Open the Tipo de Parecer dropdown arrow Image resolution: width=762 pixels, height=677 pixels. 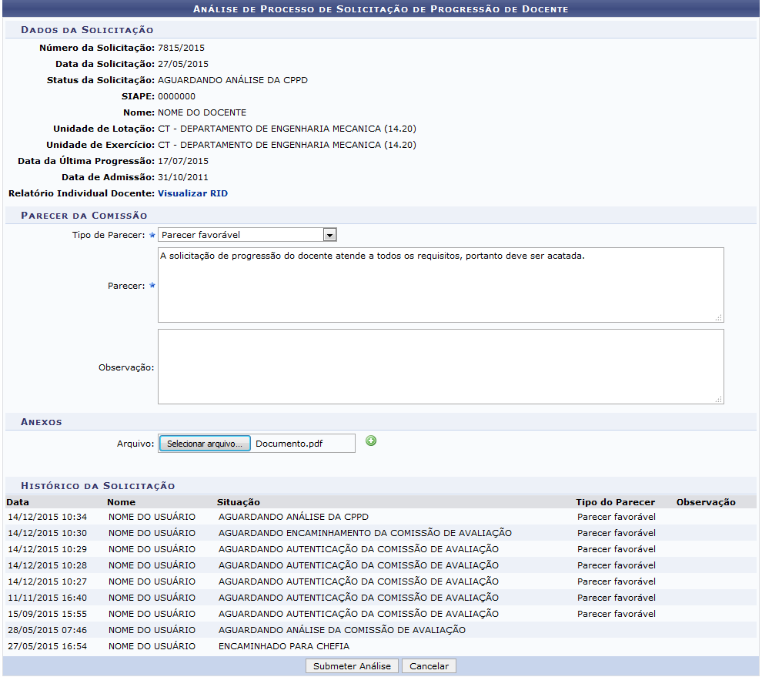click(329, 235)
